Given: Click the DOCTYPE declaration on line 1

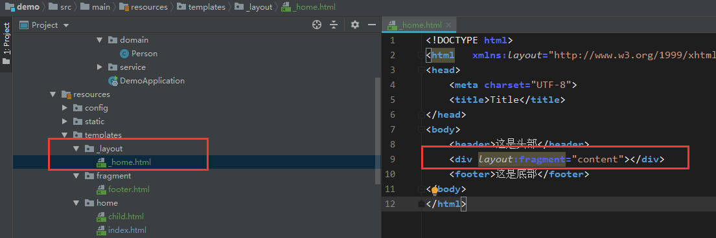Looking at the screenshot, I should click(x=469, y=40).
